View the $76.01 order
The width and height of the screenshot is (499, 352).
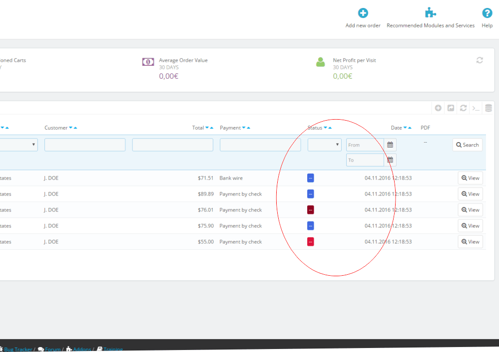tap(471, 210)
